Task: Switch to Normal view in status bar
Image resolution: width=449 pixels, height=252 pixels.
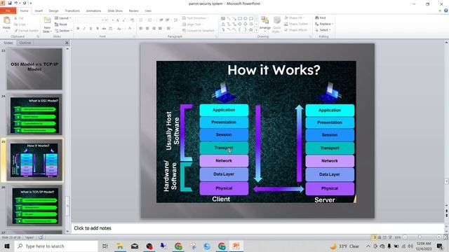Action: click(x=374, y=237)
